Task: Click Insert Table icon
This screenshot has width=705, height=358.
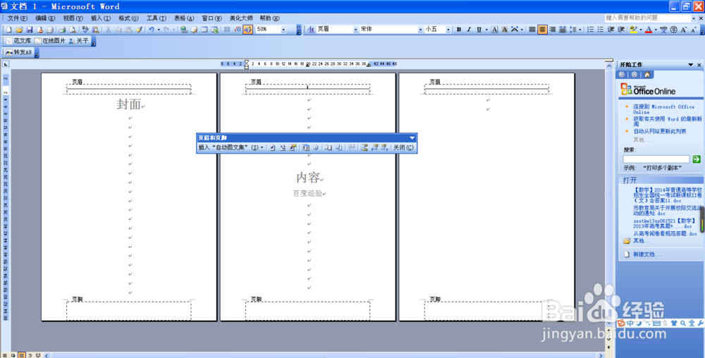Action: pyautogui.click(x=204, y=30)
